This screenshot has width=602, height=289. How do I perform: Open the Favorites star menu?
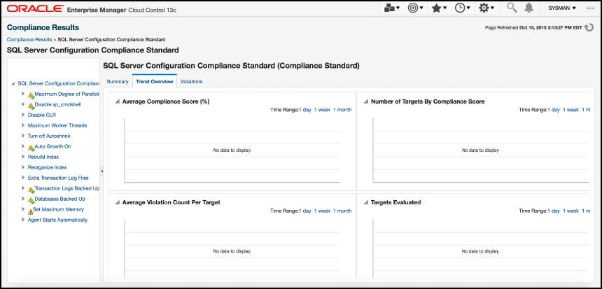click(439, 8)
